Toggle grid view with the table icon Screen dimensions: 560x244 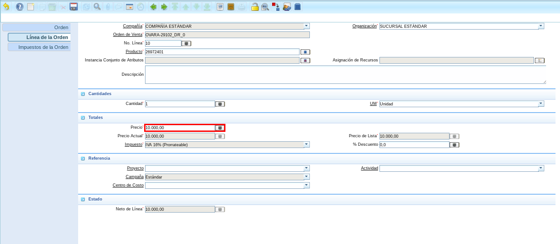(129, 7)
